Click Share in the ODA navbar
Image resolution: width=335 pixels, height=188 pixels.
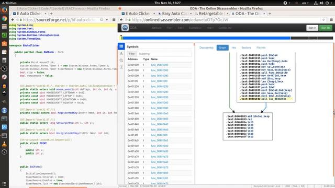pos(157,28)
